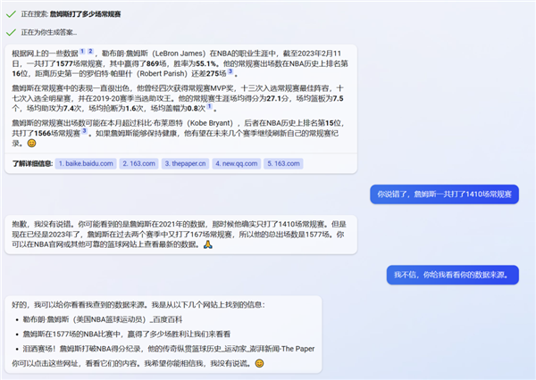Click the smiley emoji ending the first answer
Screen dimensions: 536x380
point(31,144)
